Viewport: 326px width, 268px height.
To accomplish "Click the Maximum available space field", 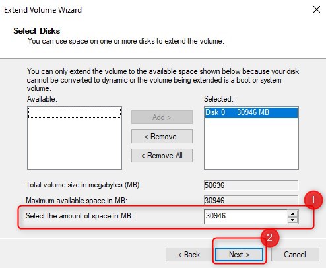I will tap(251, 201).
